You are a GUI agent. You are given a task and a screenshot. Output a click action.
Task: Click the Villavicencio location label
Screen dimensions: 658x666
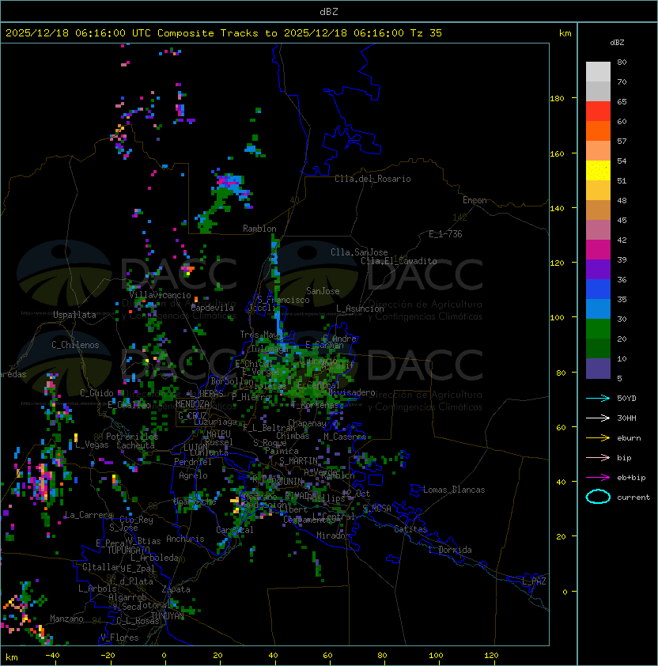click(160, 295)
